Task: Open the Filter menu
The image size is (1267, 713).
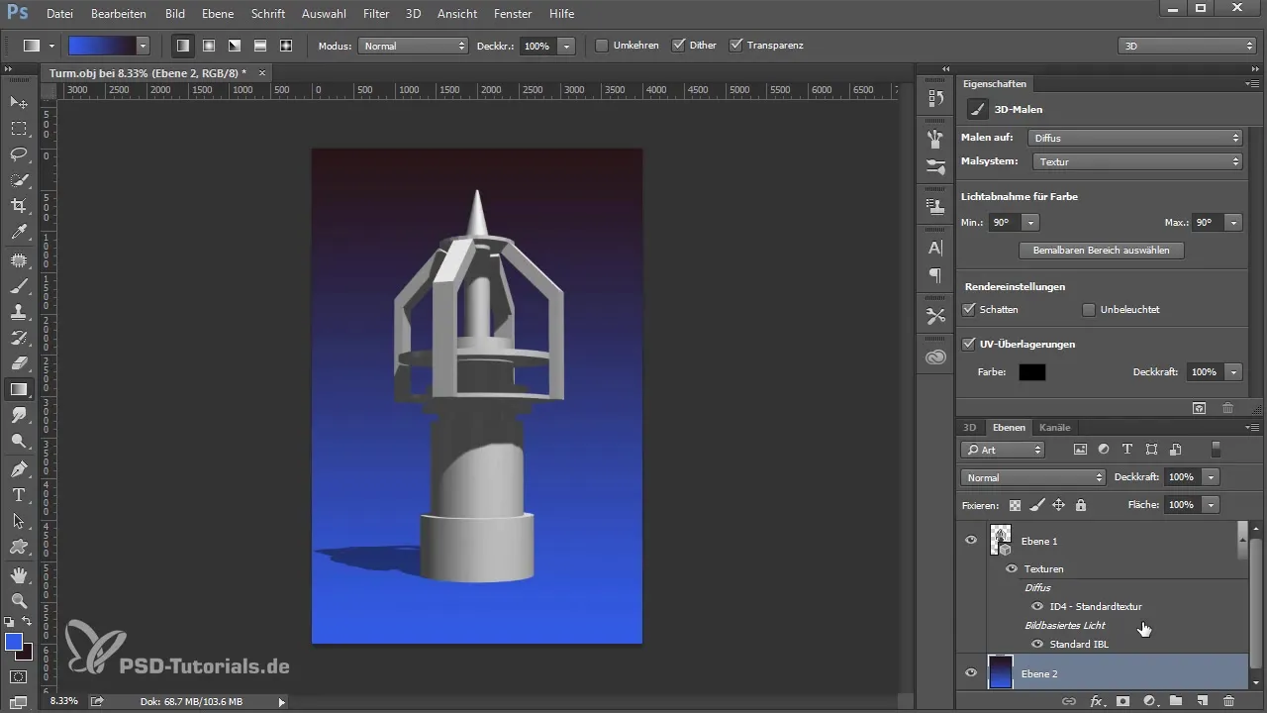Action: point(375,14)
